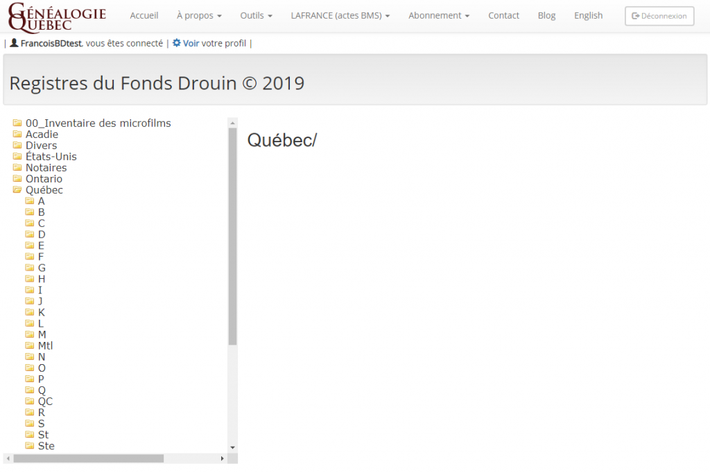Click the Généalogie Québec logo
Image resolution: width=710 pixels, height=473 pixels.
point(57,17)
